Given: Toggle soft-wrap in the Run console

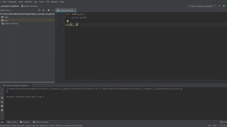Looking at the screenshot, I should (x=2, y=98).
